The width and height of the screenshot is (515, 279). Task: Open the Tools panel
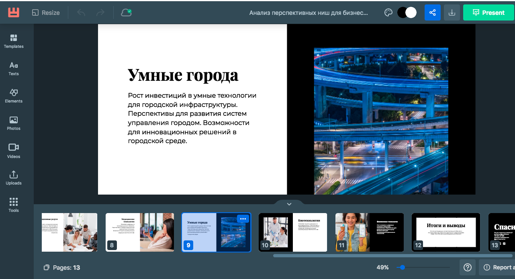click(13, 204)
